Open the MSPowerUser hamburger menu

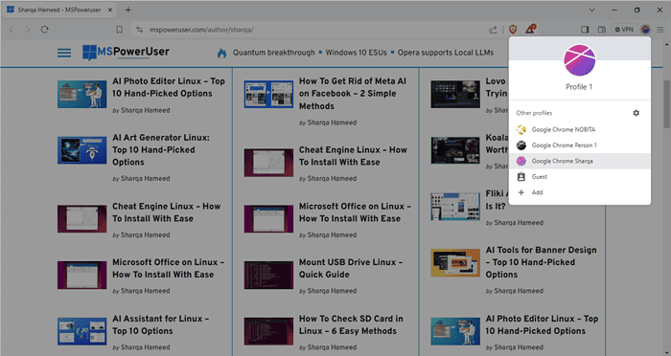64,53
